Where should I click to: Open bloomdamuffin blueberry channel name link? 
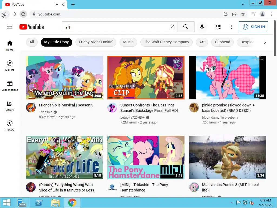[220, 118]
